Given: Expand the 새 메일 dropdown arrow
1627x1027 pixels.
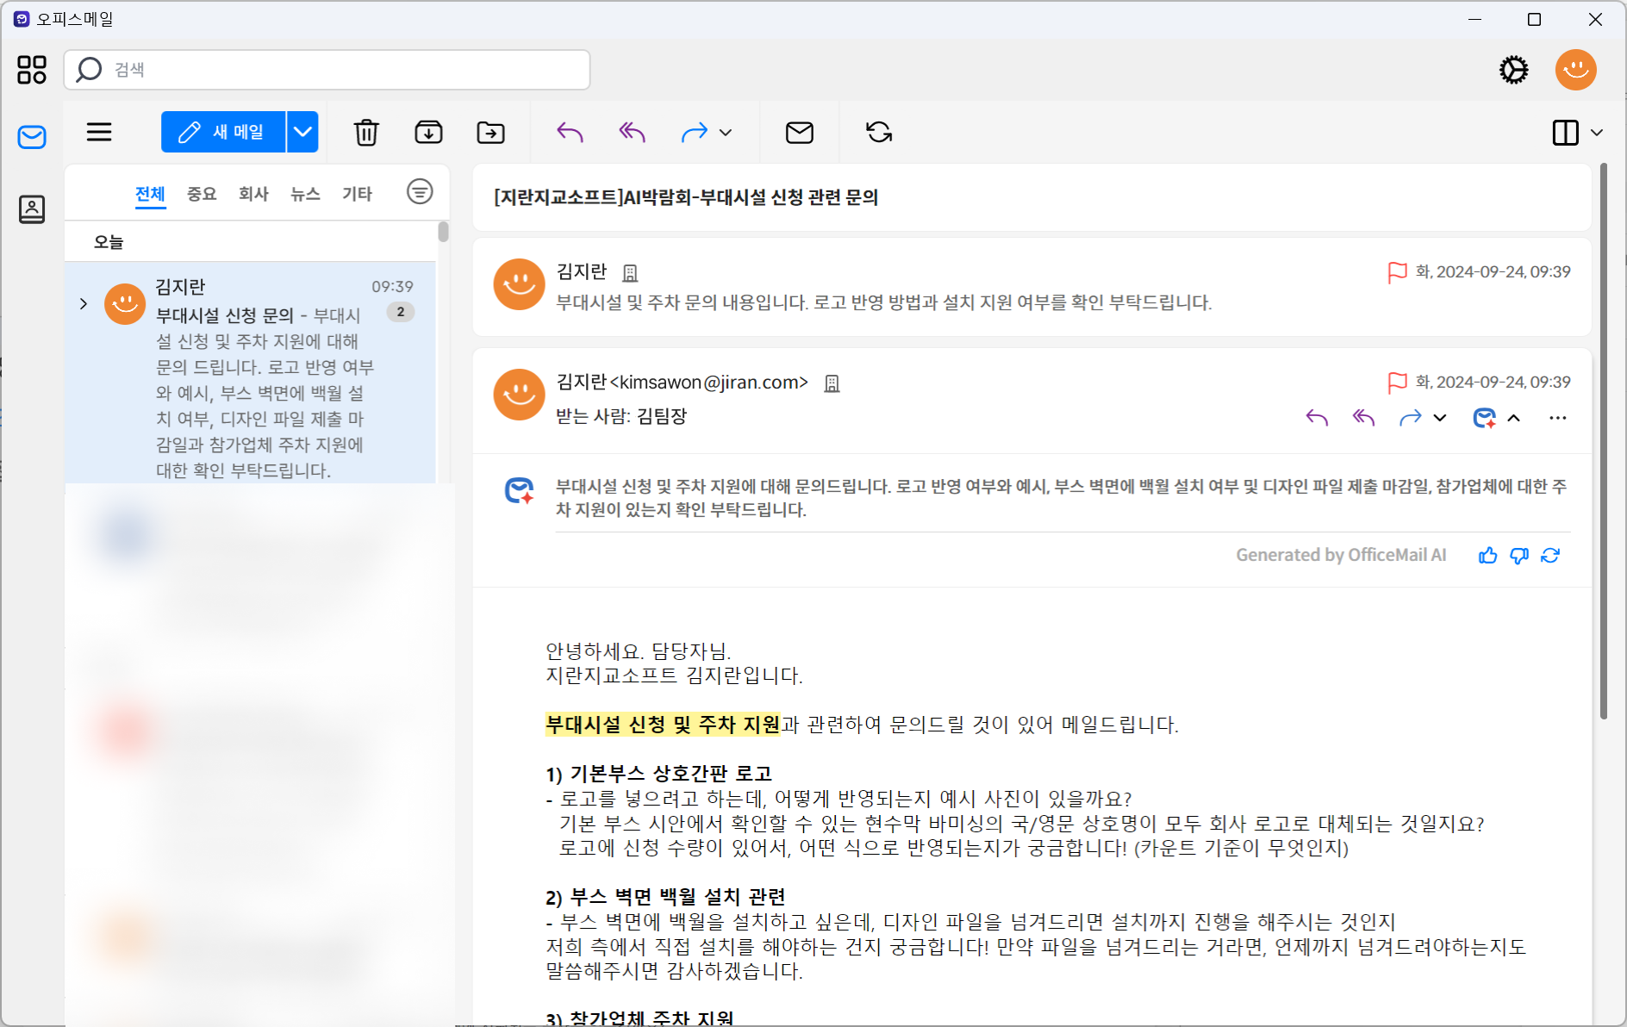Looking at the screenshot, I should click(x=302, y=132).
